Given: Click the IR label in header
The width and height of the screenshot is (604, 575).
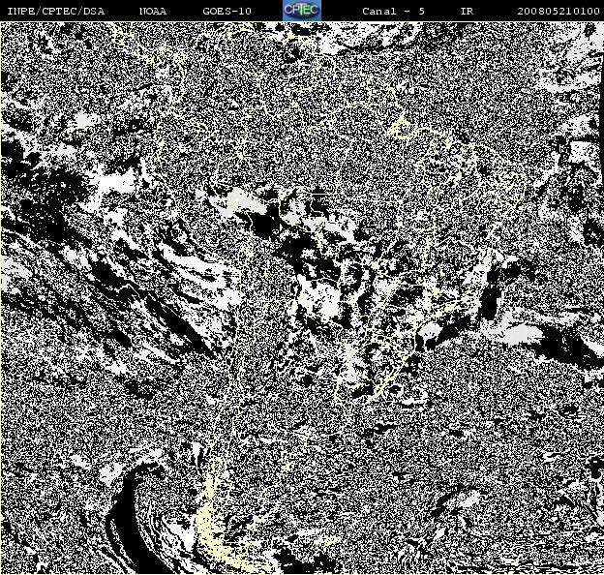Looking at the screenshot, I should (467, 12).
